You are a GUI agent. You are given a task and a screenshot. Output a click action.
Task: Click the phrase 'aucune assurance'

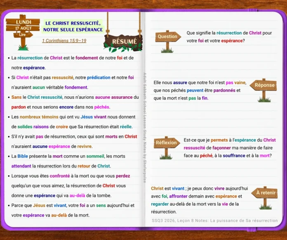(x=114, y=97)
